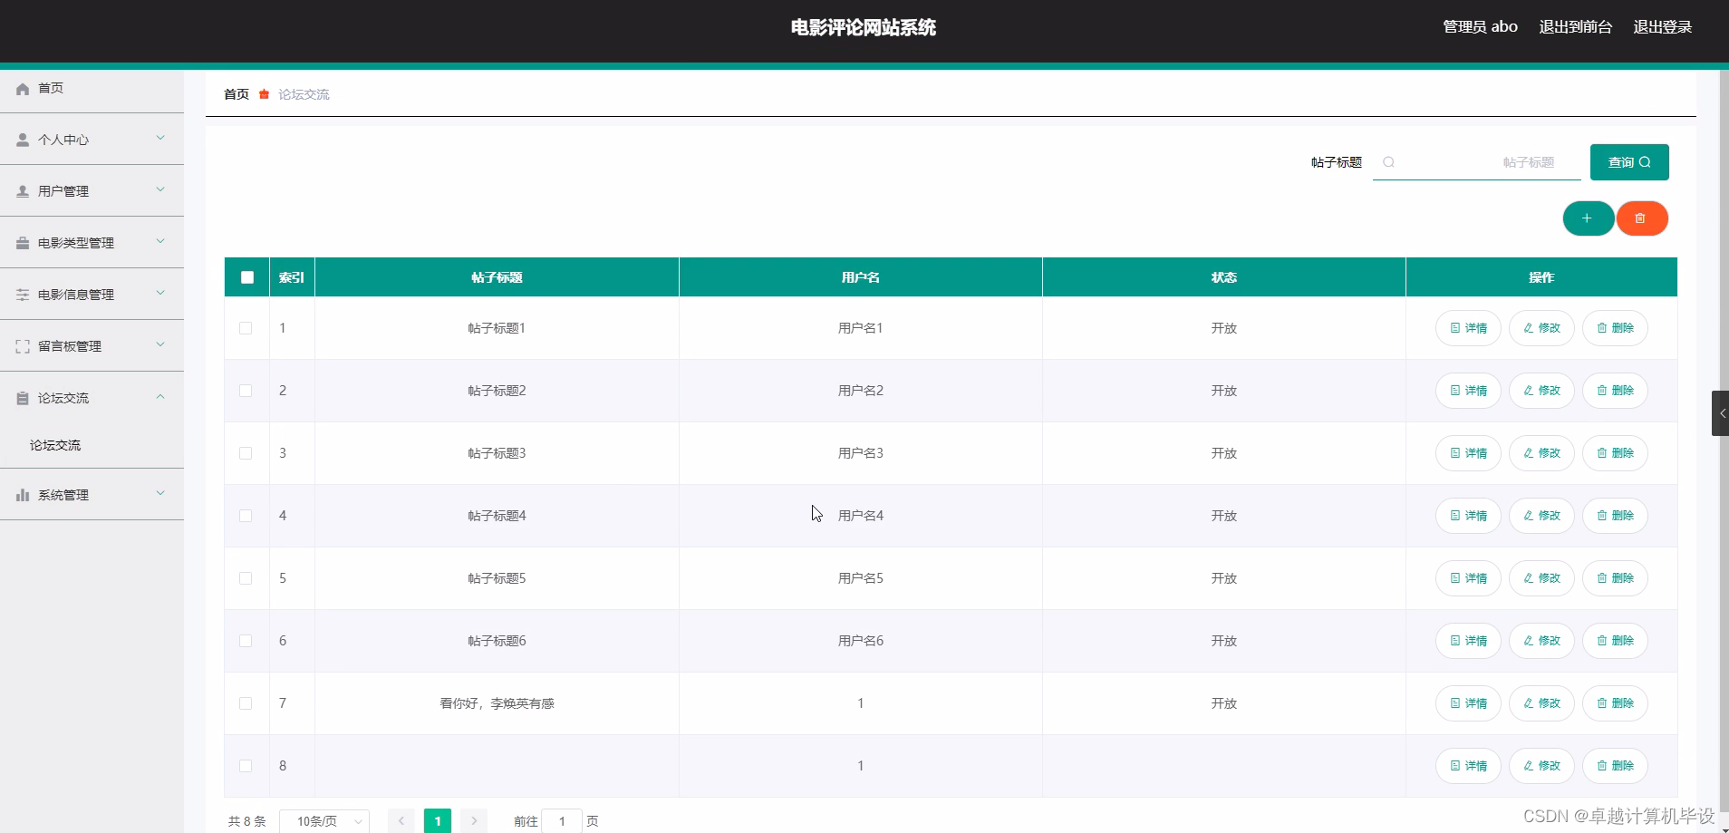Check the checkbox for 帖子标题5
This screenshot has height=833, width=1729.
pyautogui.click(x=246, y=578)
